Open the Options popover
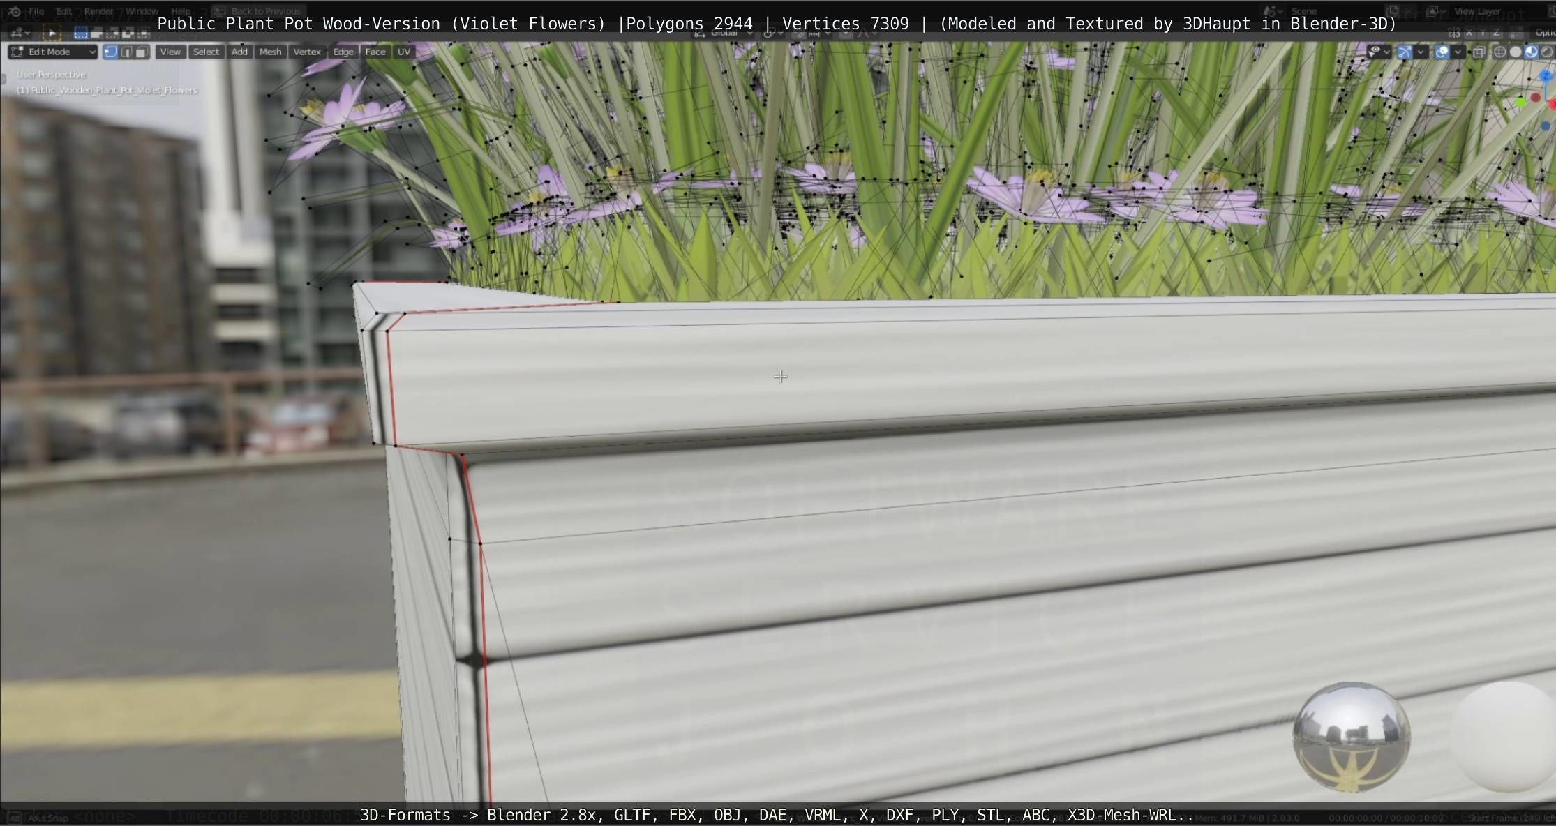 1544,33
